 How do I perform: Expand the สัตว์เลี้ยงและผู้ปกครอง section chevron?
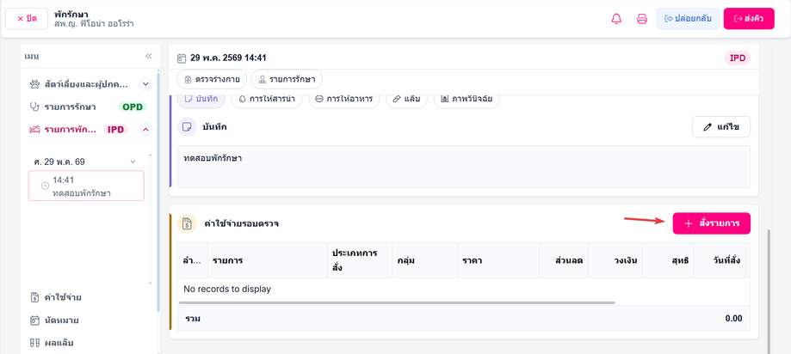145,84
